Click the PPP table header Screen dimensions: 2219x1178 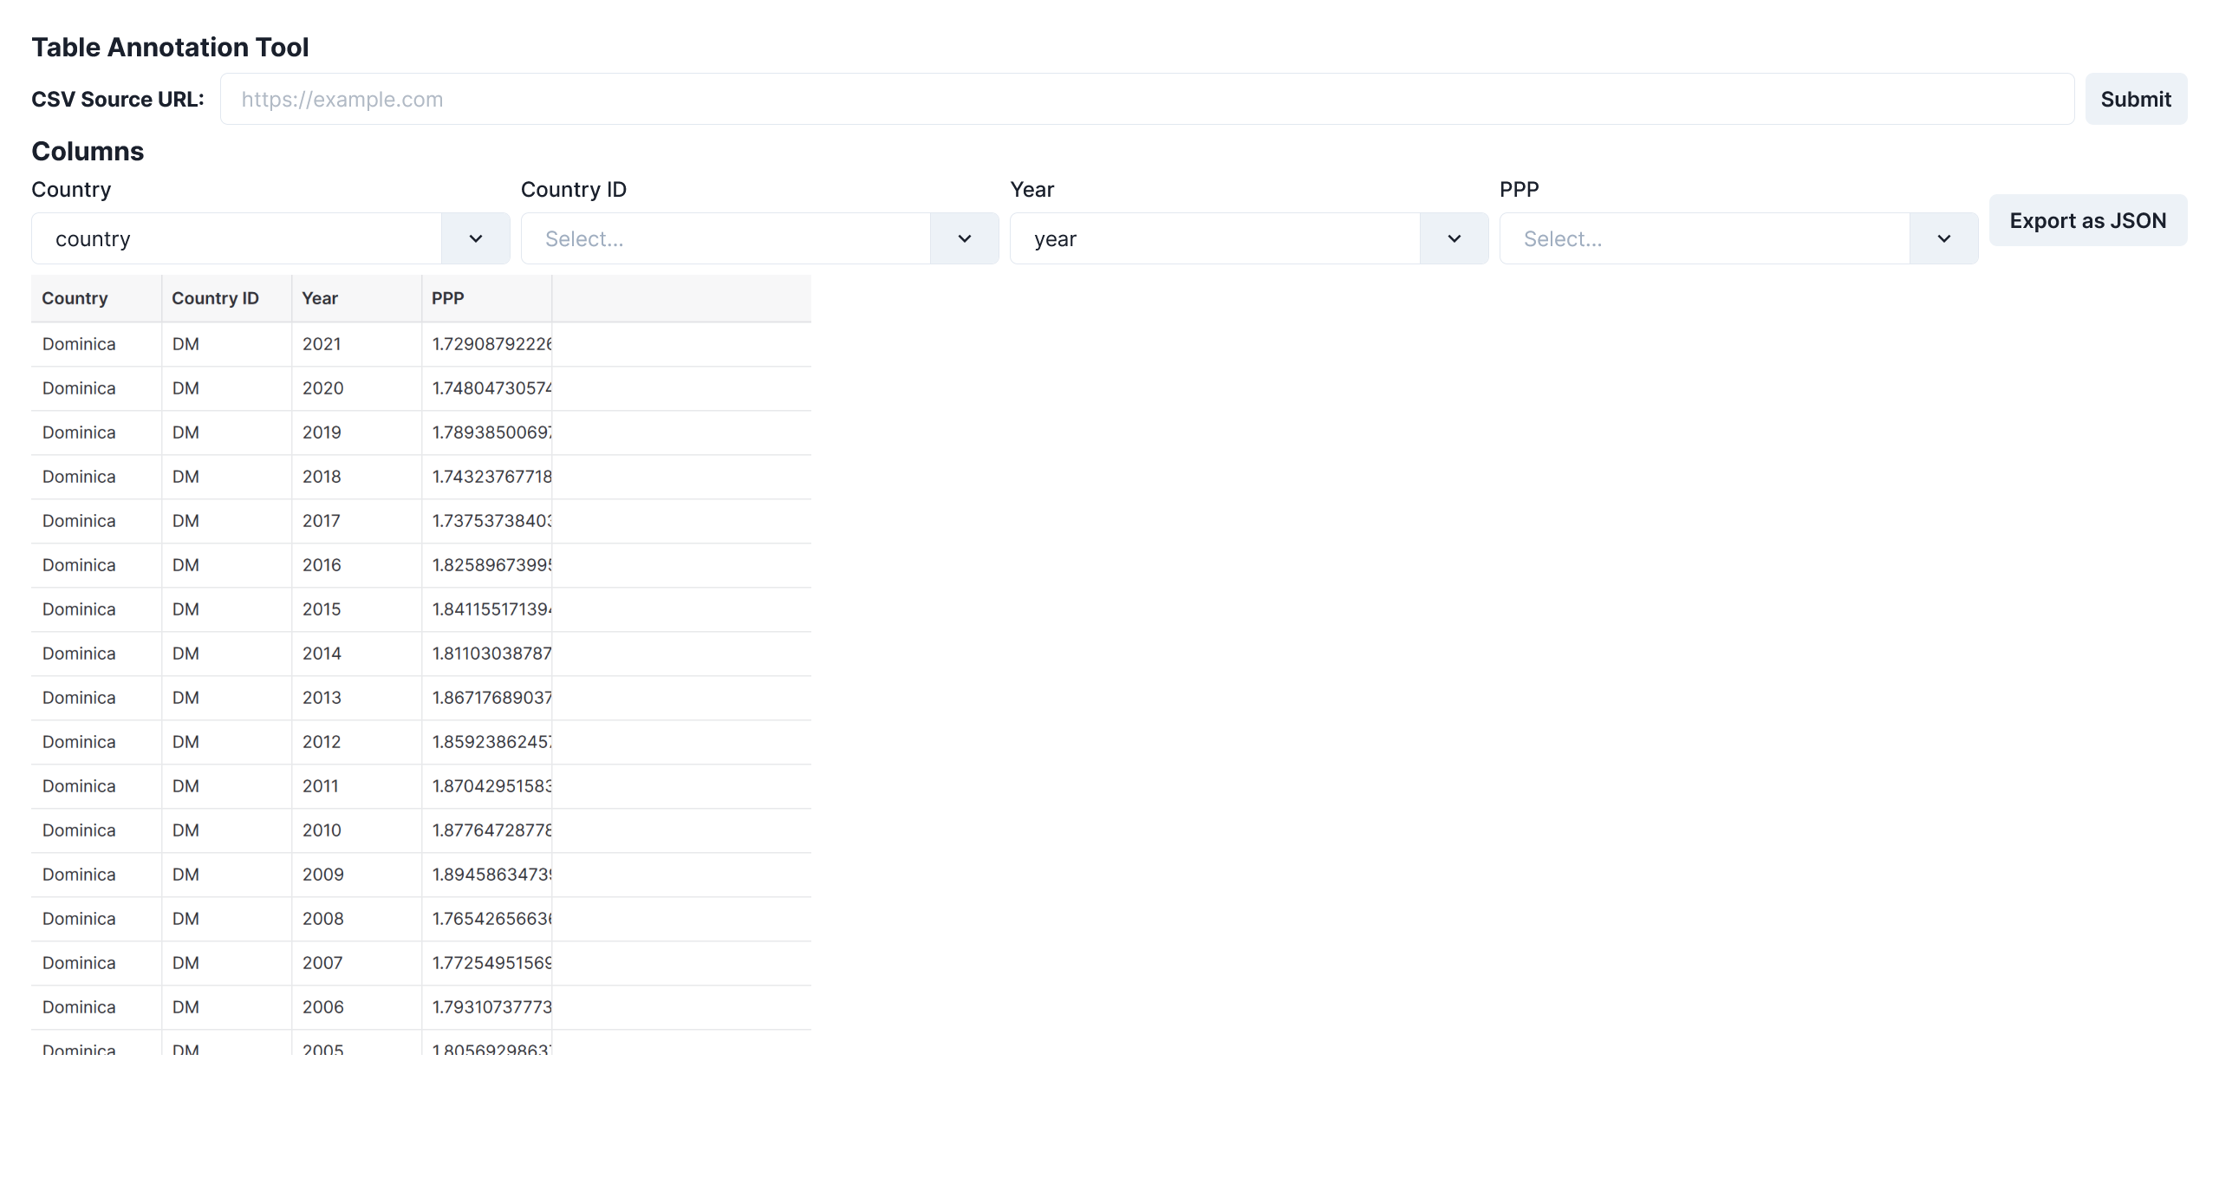pyautogui.click(x=448, y=298)
